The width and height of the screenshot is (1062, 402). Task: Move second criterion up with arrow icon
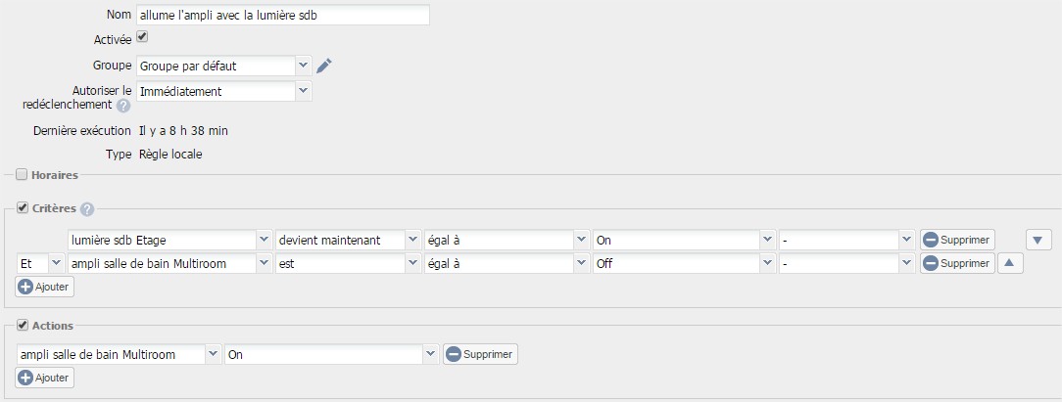tap(1009, 263)
